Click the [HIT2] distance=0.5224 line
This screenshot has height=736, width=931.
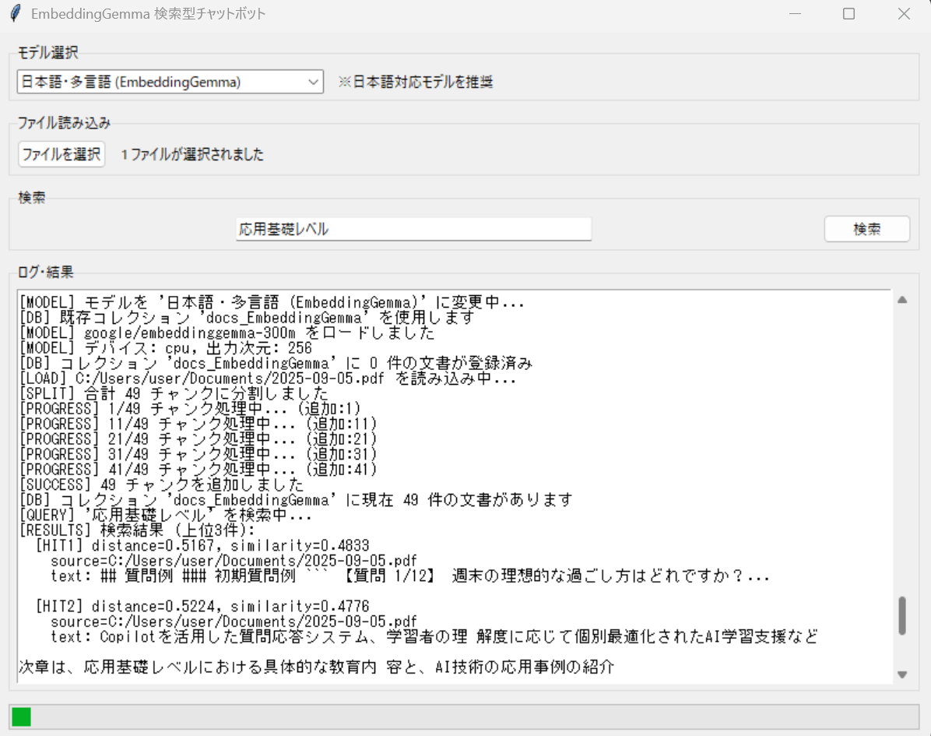pyautogui.click(x=202, y=606)
